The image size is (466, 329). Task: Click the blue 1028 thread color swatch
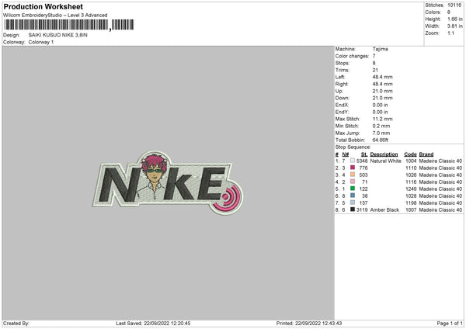(353, 196)
